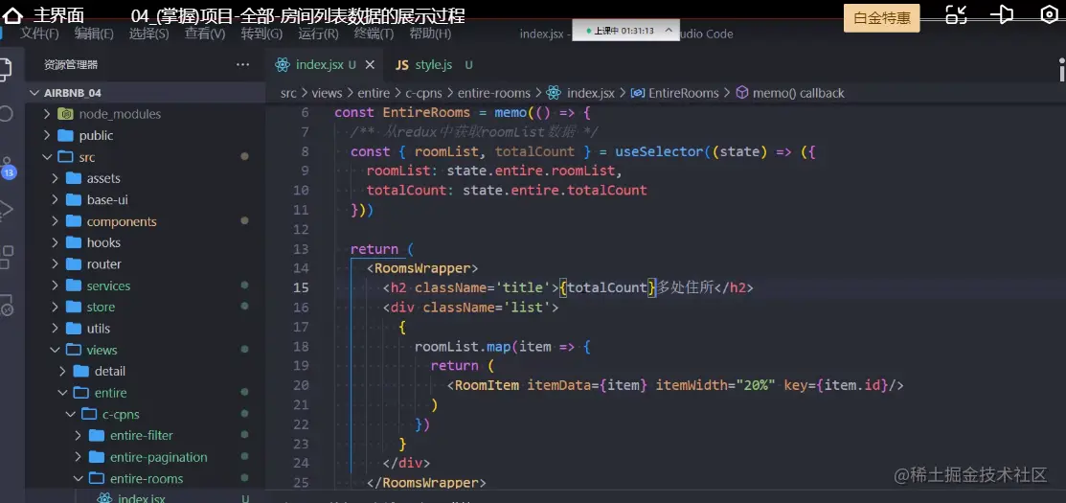
Task: Click 主界面 home link
Action: [59, 15]
